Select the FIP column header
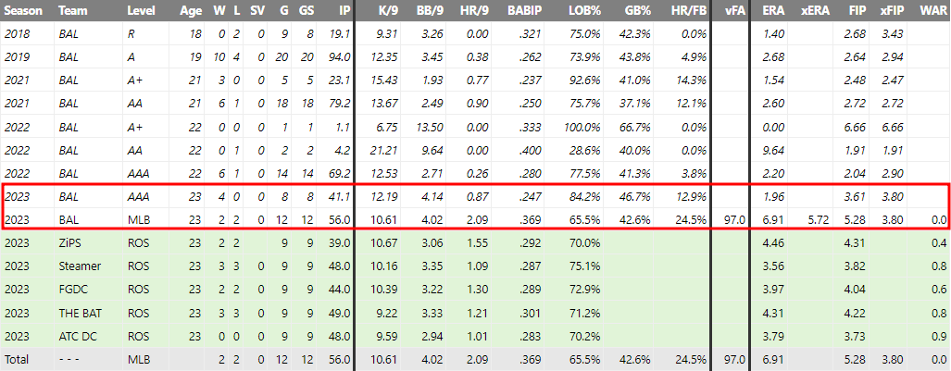This screenshot has height=371, width=951. point(854,11)
